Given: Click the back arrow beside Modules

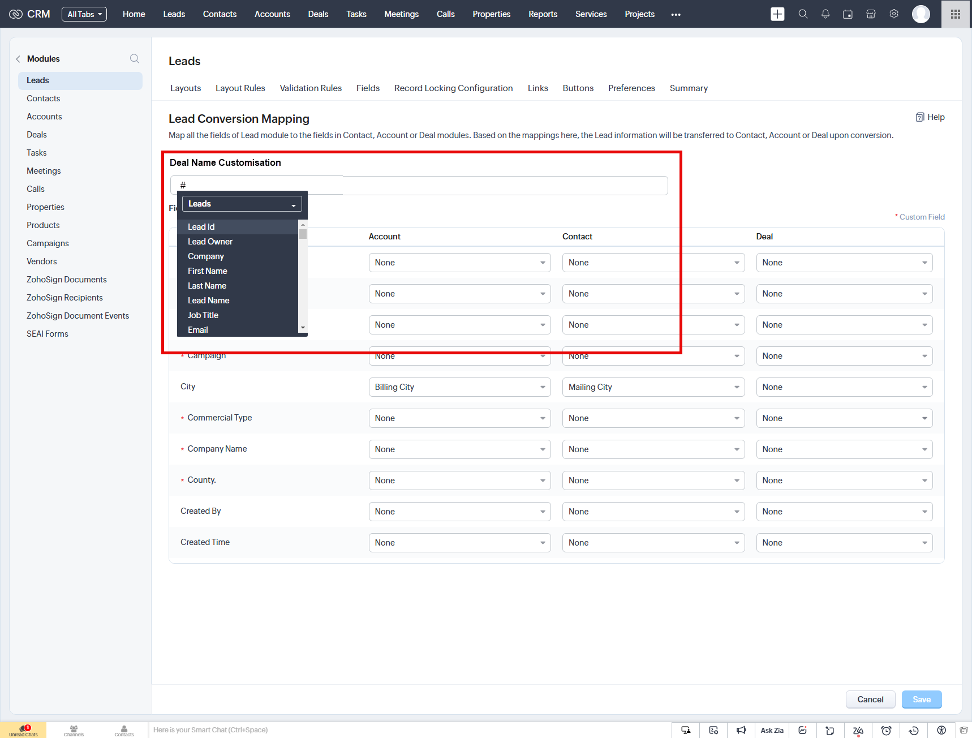Looking at the screenshot, I should coord(18,59).
